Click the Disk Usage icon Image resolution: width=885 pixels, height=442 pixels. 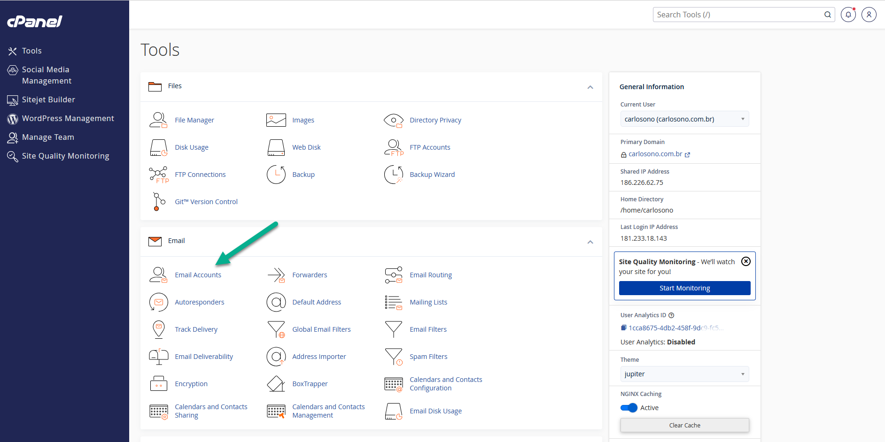[x=158, y=147]
